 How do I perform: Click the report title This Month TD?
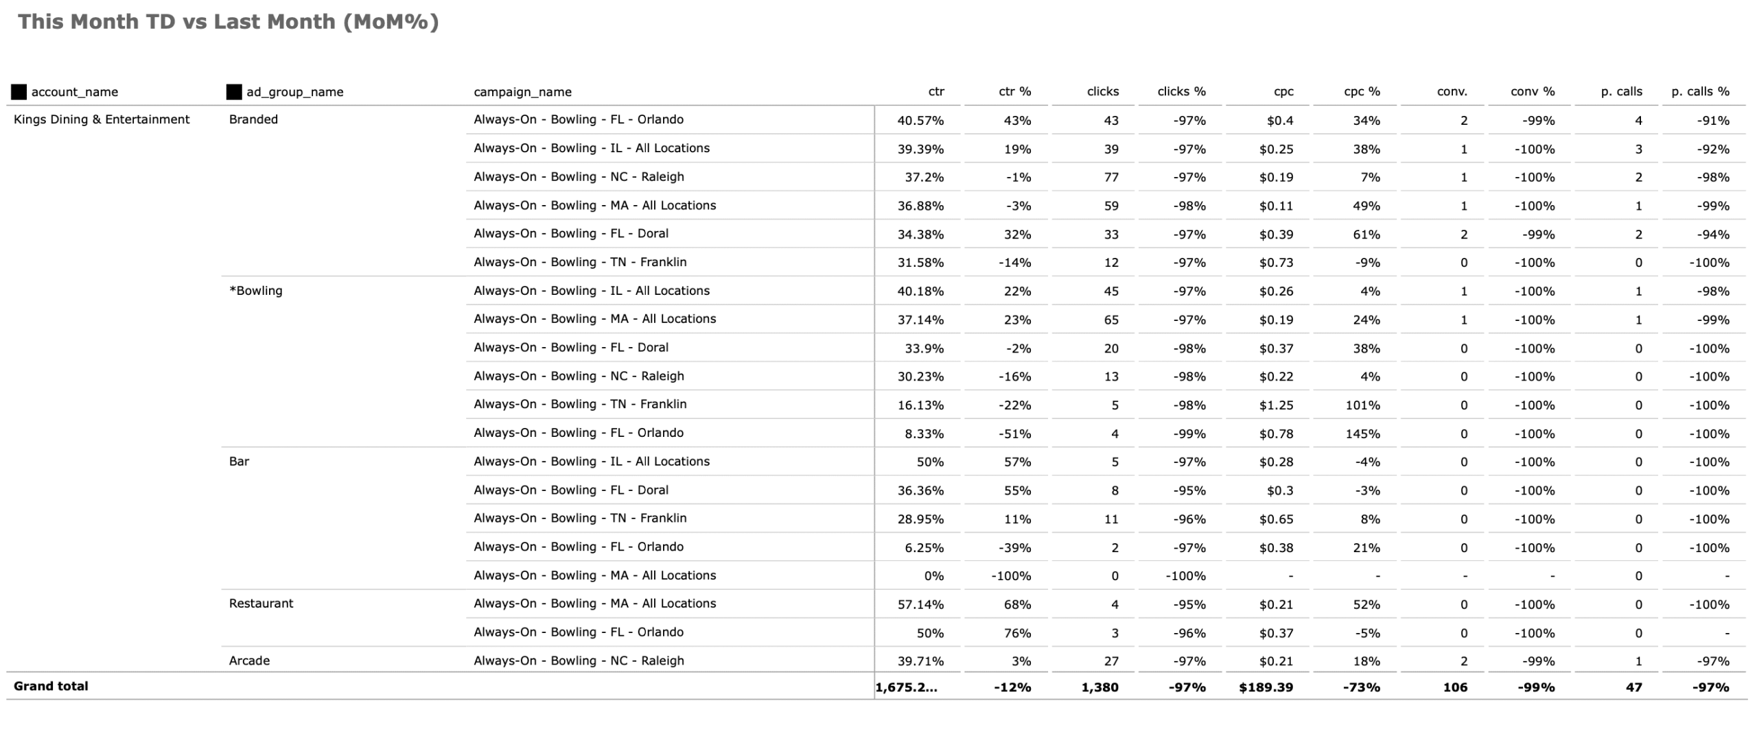tap(228, 22)
